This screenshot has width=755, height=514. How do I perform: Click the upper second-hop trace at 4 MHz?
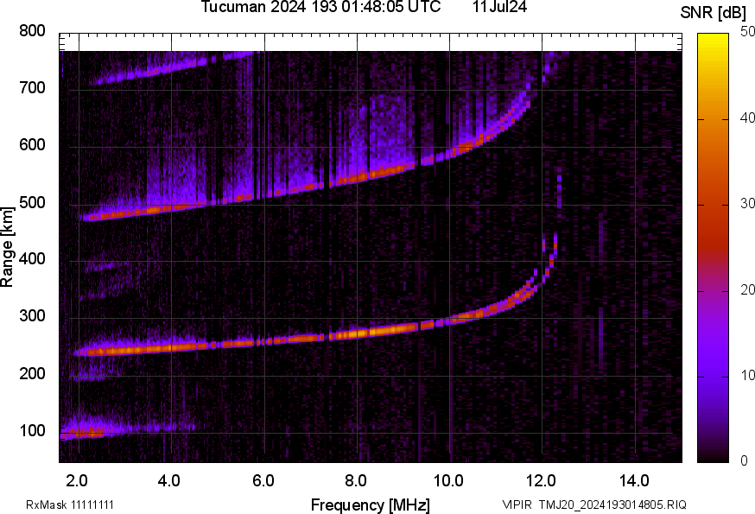pos(171,208)
